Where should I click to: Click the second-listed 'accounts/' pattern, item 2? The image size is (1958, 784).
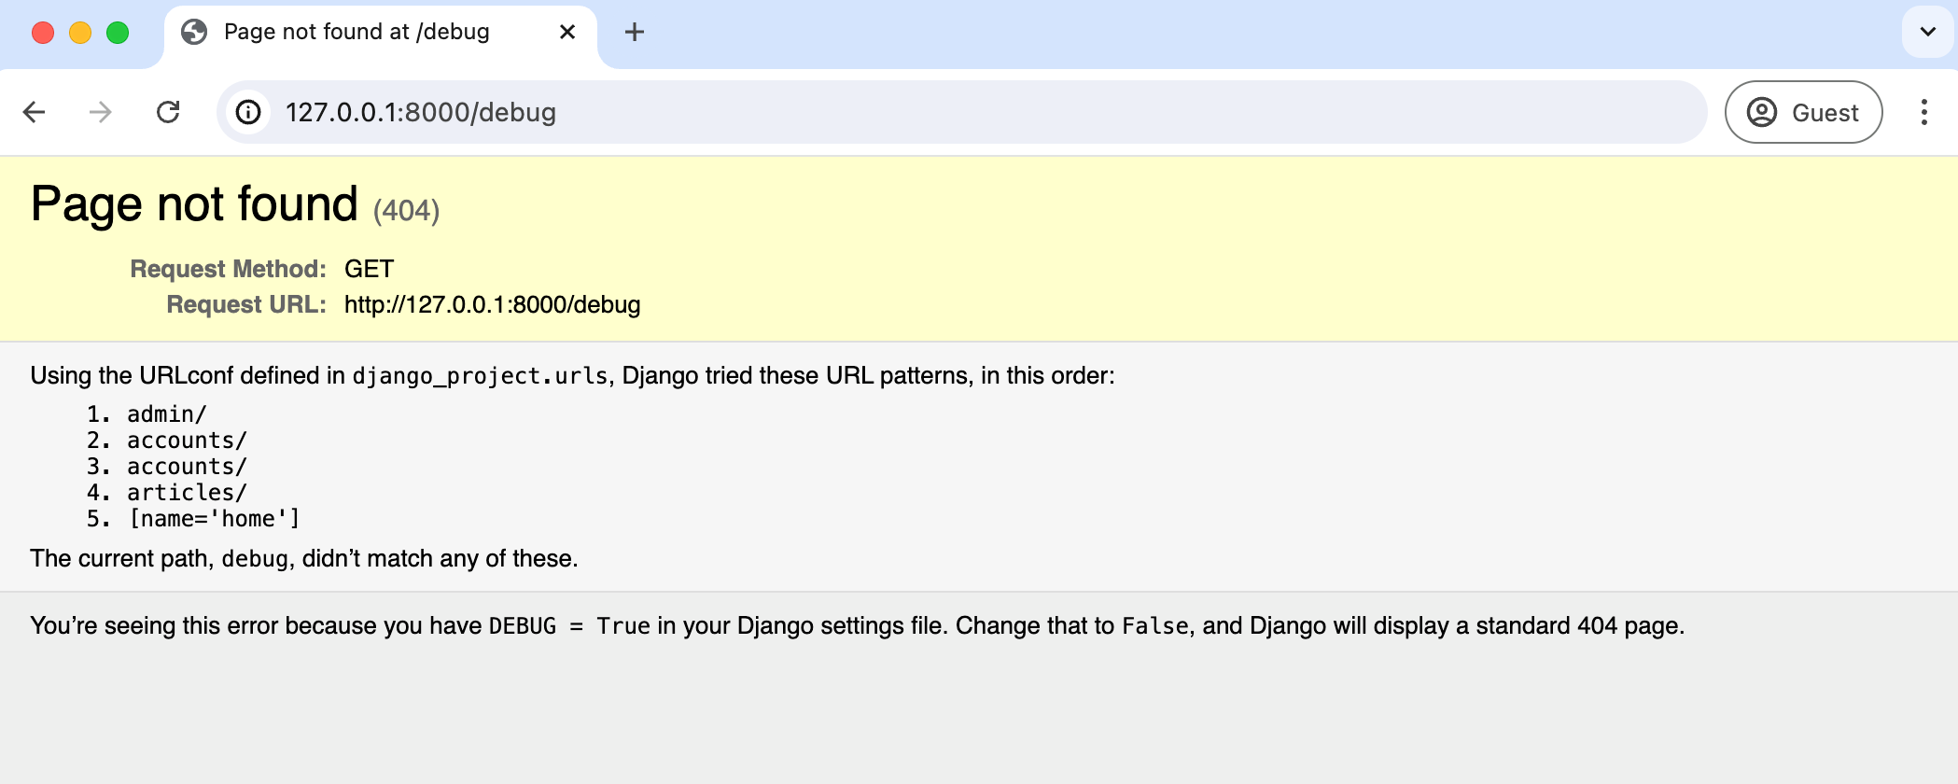187,440
